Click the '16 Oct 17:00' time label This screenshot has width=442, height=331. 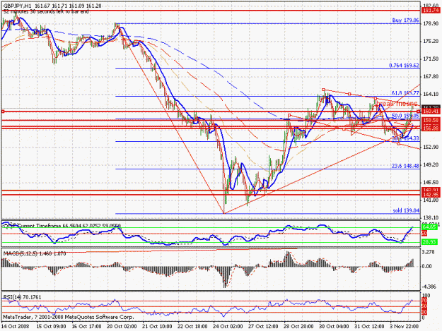86,327
